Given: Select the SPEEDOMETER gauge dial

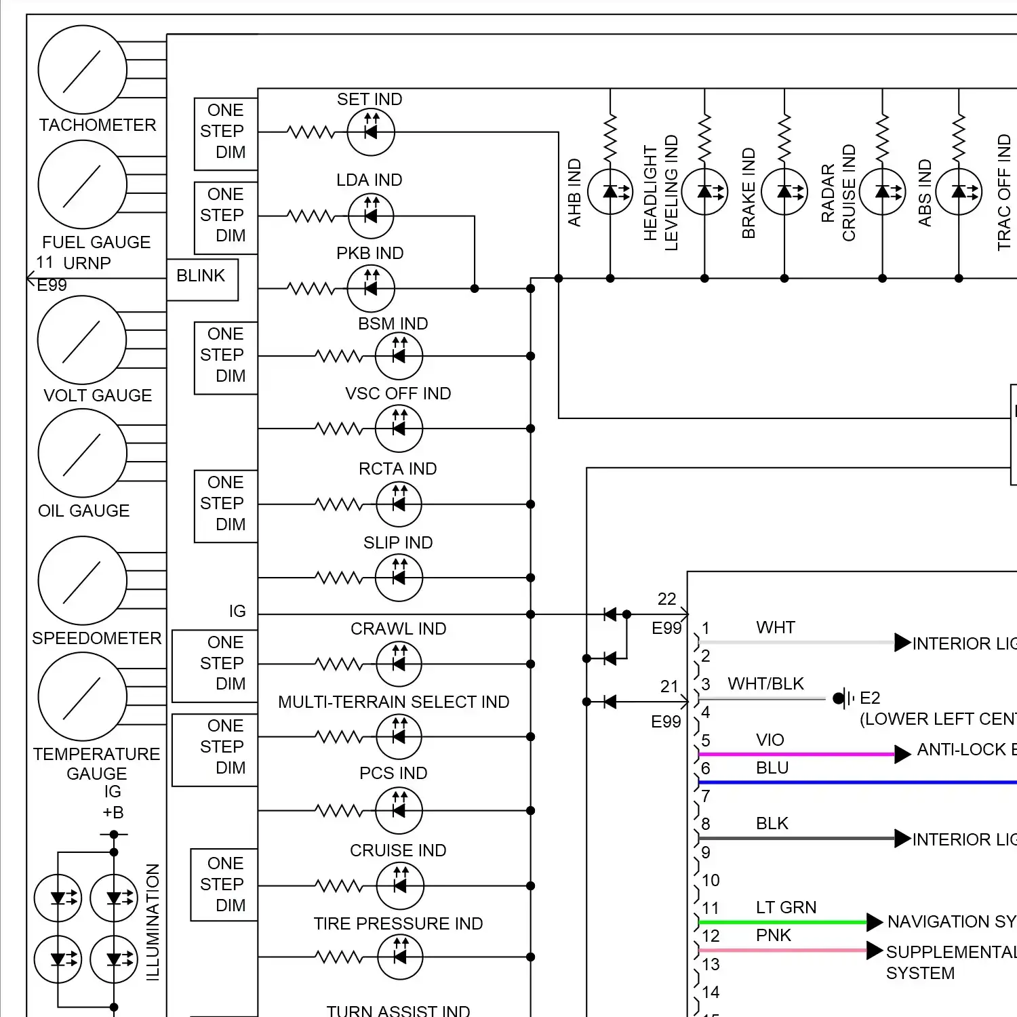Looking at the screenshot, I should pos(82,581).
